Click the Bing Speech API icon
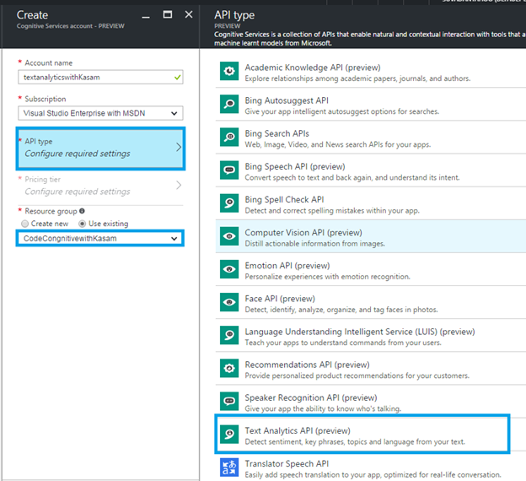This screenshot has width=526, height=481. (228, 170)
